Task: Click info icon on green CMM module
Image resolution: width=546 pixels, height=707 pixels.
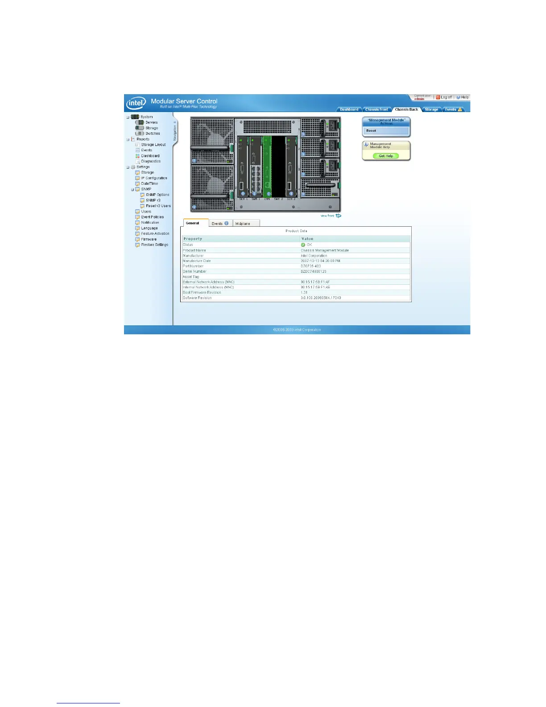Action: point(269,194)
